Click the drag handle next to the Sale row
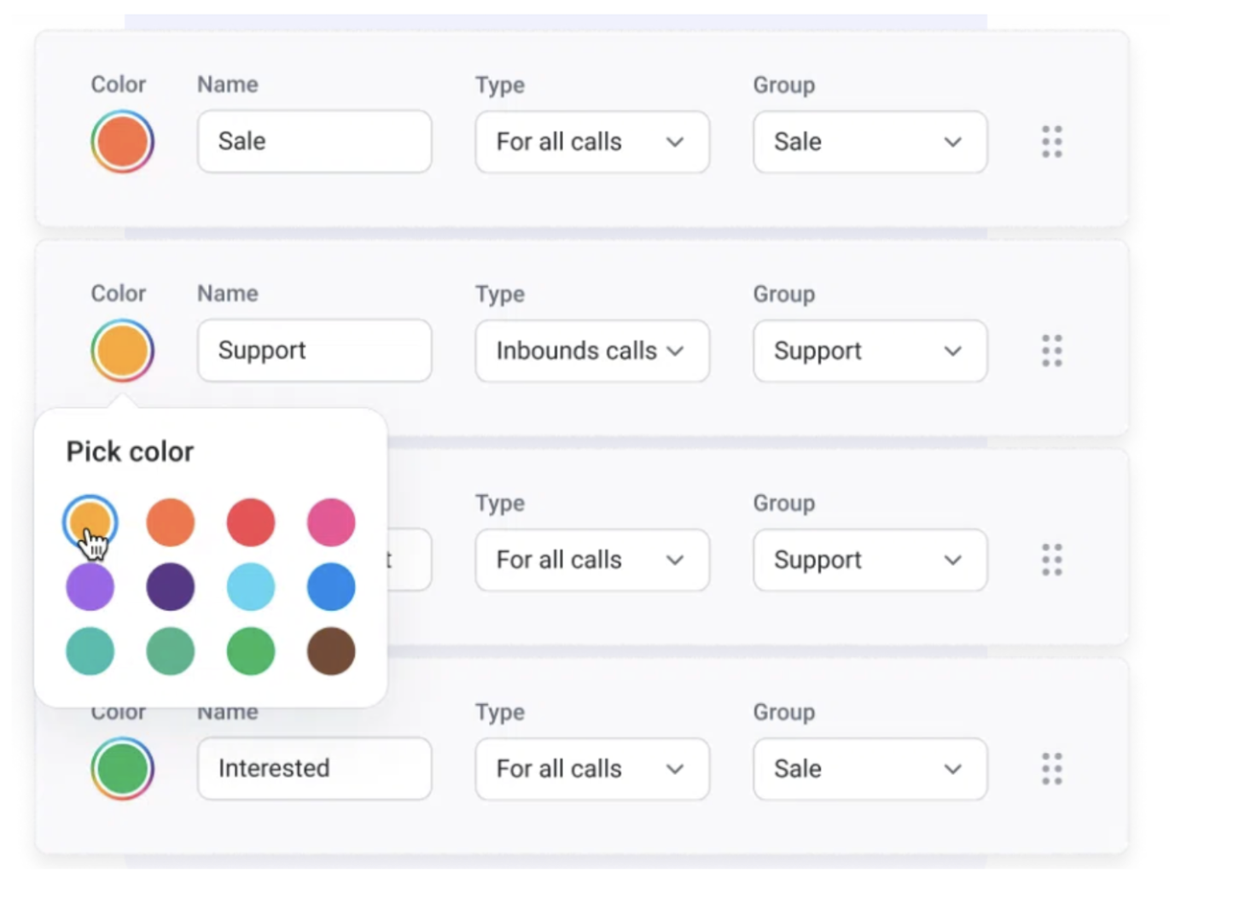Viewport: 1239px width, 903px height. click(x=1051, y=142)
